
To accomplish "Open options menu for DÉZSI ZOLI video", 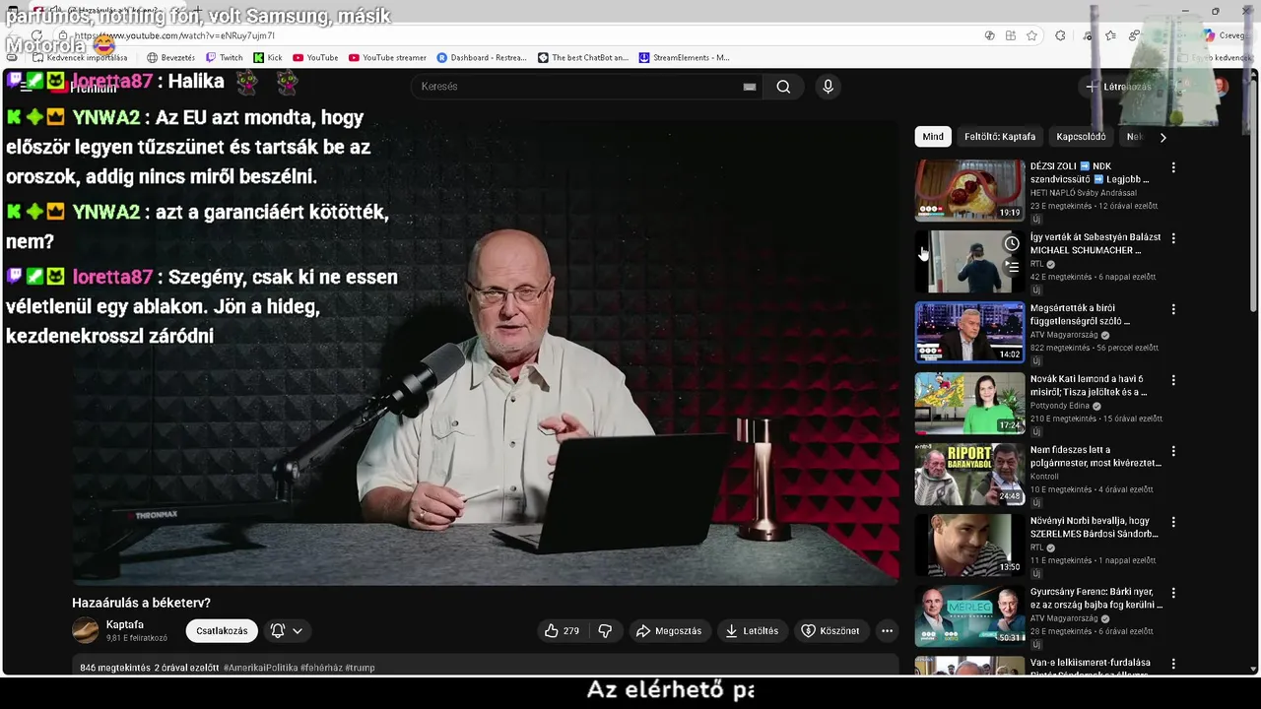I will (x=1173, y=167).
